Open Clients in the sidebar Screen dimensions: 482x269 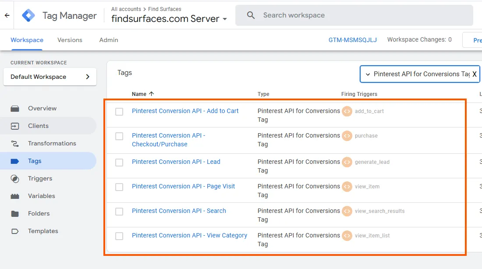pyautogui.click(x=49, y=126)
